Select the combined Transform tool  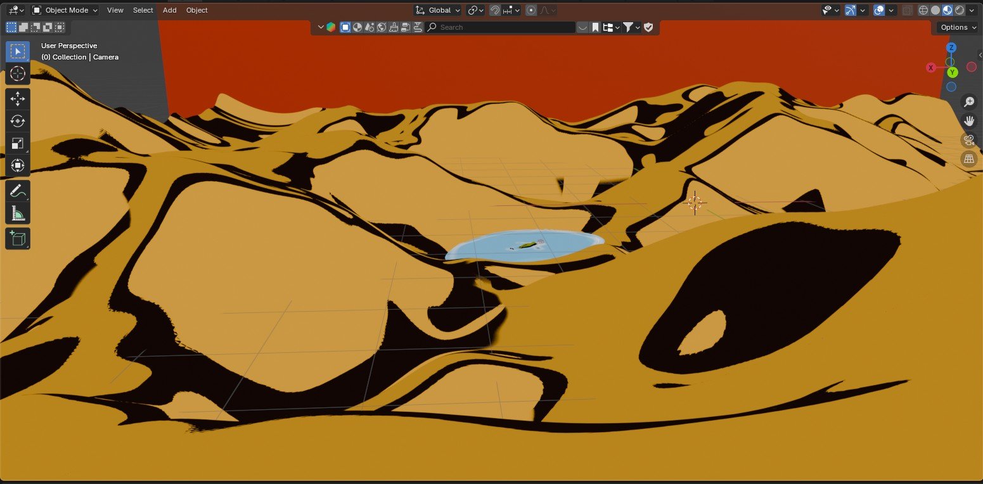tap(18, 165)
